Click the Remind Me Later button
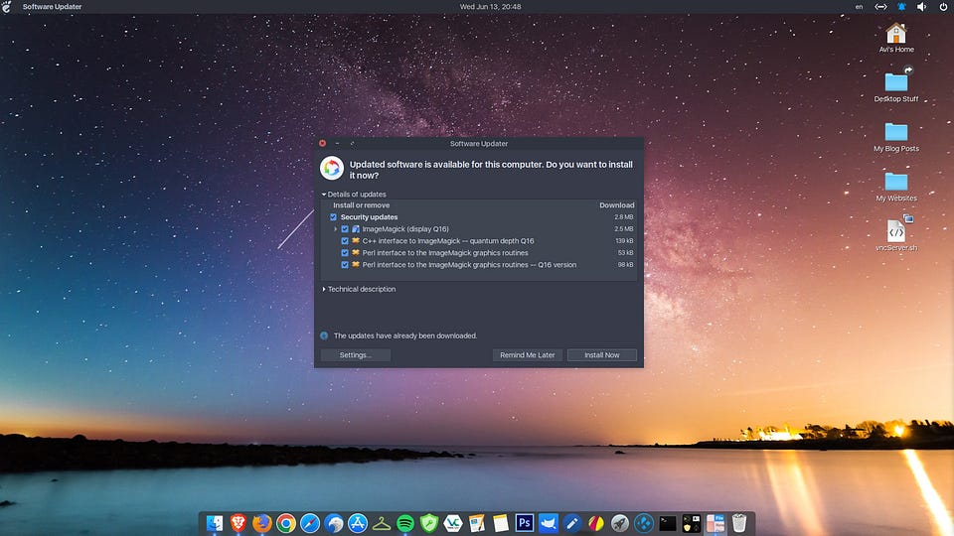The image size is (954, 536). (x=528, y=355)
